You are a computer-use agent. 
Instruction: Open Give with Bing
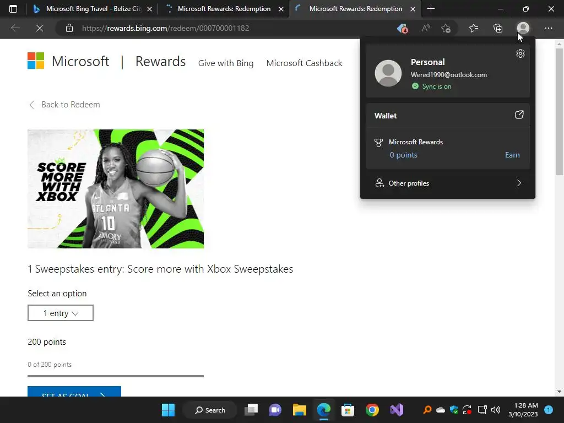click(x=225, y=63)
